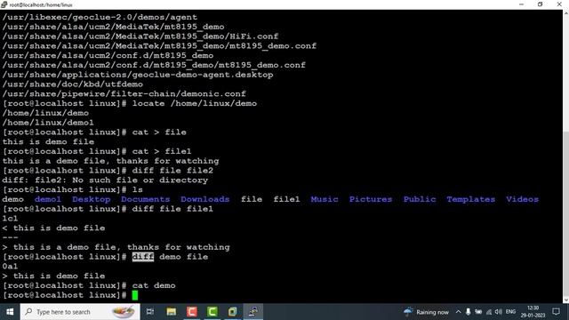Click the PuTTY window title text
569x320 pixels.
coord(41,4)
